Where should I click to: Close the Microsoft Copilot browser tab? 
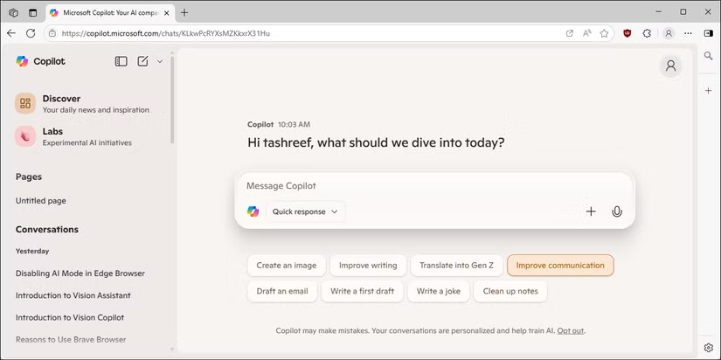[x=166, y=13]
